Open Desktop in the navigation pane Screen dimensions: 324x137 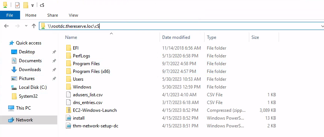(x=27, y=52)
